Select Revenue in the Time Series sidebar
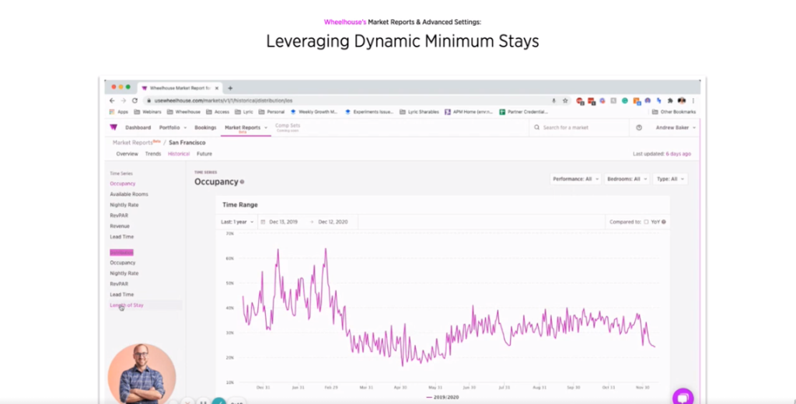The image size is (796, 404). (120, 226)
